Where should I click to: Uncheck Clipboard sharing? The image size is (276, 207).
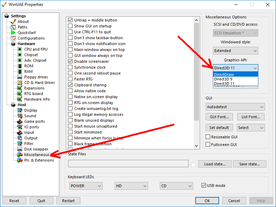(x=70, y=85)
